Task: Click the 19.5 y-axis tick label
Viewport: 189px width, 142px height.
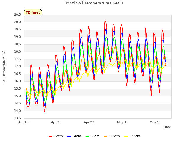Action: pyautogui.click(x=18, y=30)
